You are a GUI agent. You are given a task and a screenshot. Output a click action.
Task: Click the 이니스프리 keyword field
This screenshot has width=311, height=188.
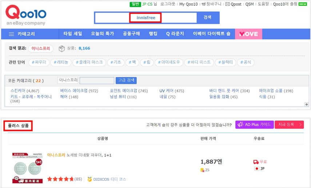click(x=68, y=80)
